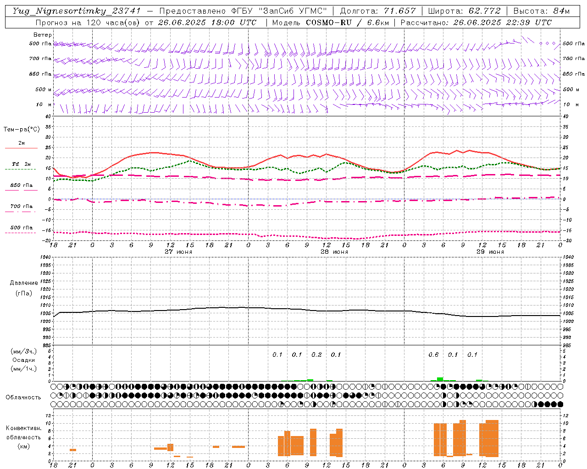The width and height of the screenshot is (587, 469).
Task: Click the forecast start time 26.06.2025 18:00 UTC
Action: click(207, 22)
